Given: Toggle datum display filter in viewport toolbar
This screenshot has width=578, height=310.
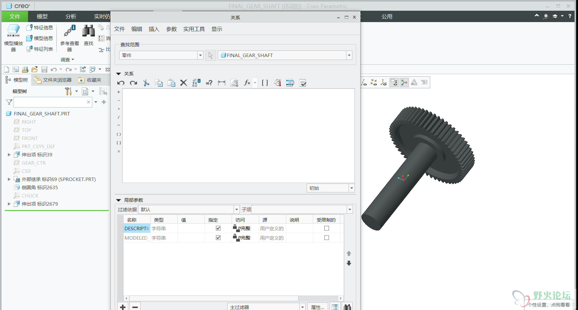Looking at the screenshot, I should click(394, 83).
